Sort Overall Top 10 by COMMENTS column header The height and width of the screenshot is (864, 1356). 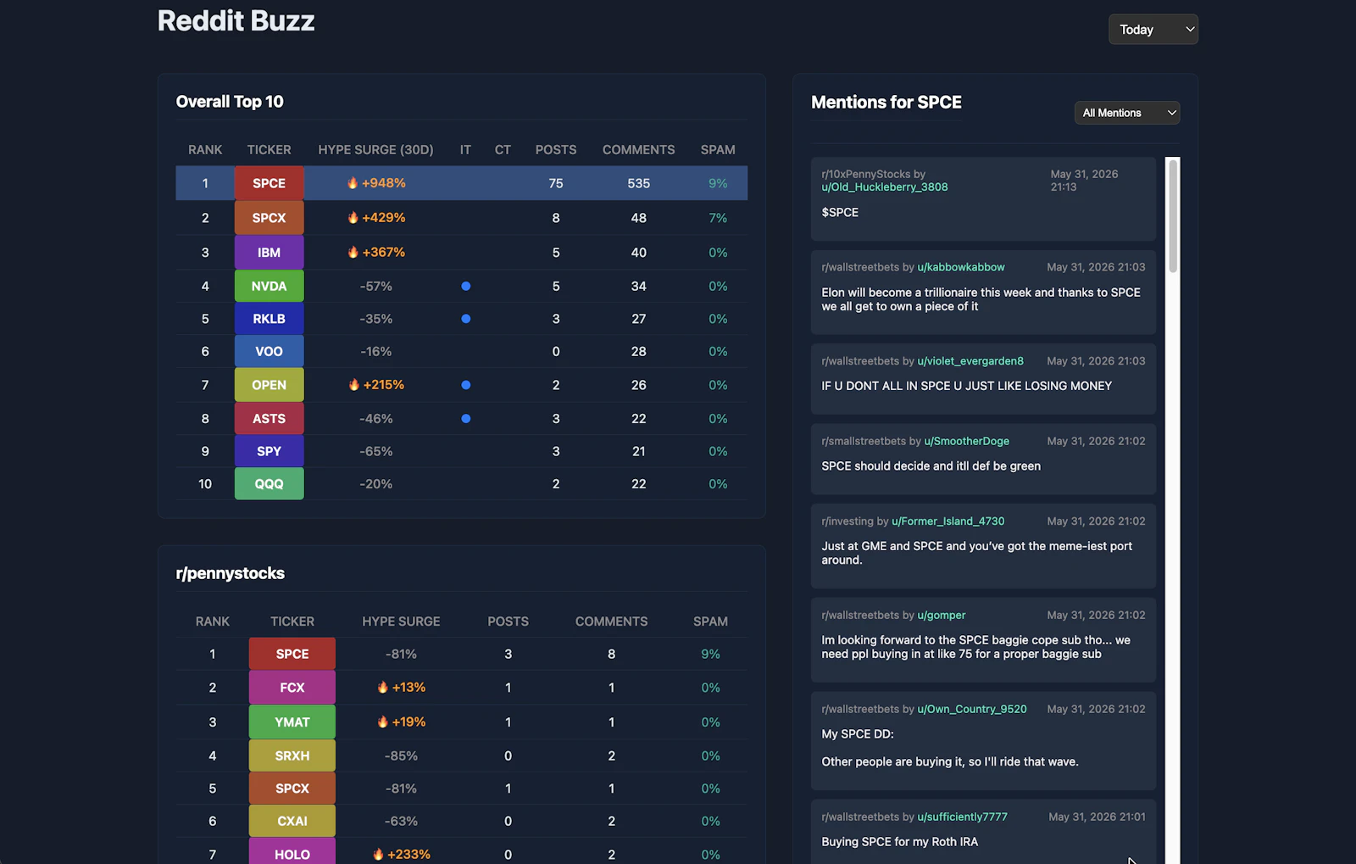(638, 150)
